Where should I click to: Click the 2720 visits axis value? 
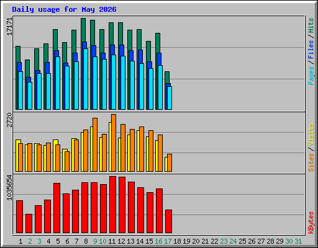pyautogui.click(x=9, y=120)
